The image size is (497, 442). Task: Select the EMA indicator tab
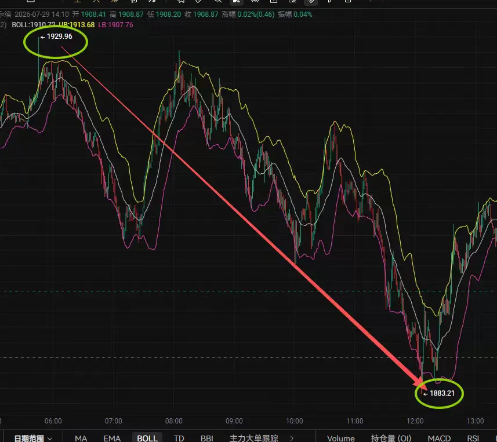point(112,438)
